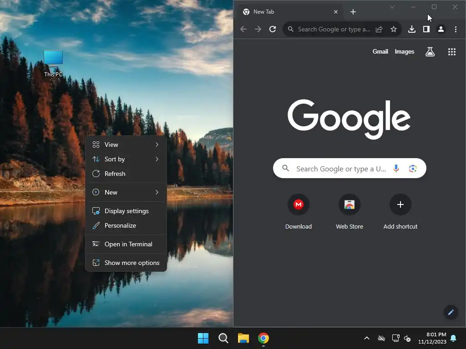Screen dimensions: 466x349
Task: Open the OneDrive tray icon
Action: click(x=381, y=338)
